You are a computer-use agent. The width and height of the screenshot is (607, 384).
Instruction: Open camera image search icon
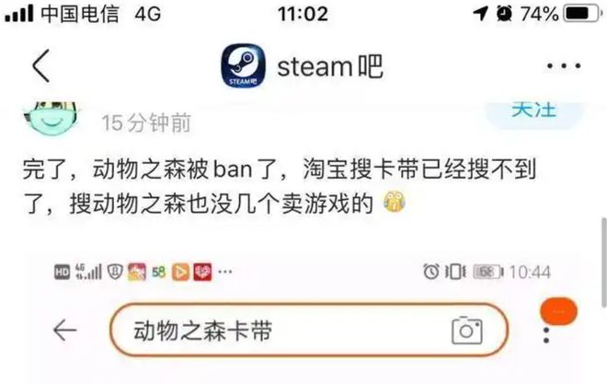click(467, 331)
